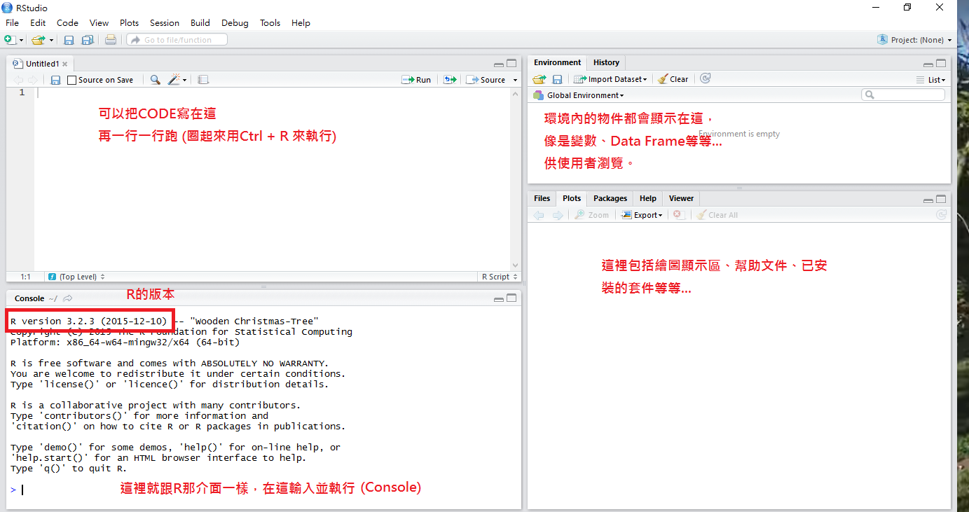Switch to the Environment tab
The width and height of the screenshot is (969, 512).
pos(557,62)
